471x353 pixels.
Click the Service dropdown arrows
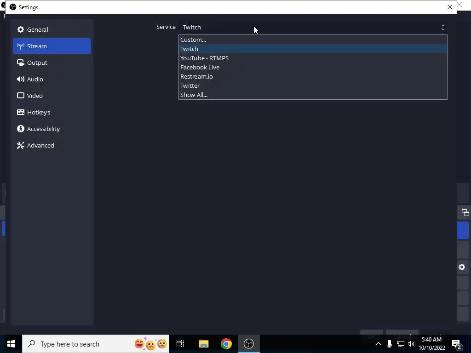[443, 27]
